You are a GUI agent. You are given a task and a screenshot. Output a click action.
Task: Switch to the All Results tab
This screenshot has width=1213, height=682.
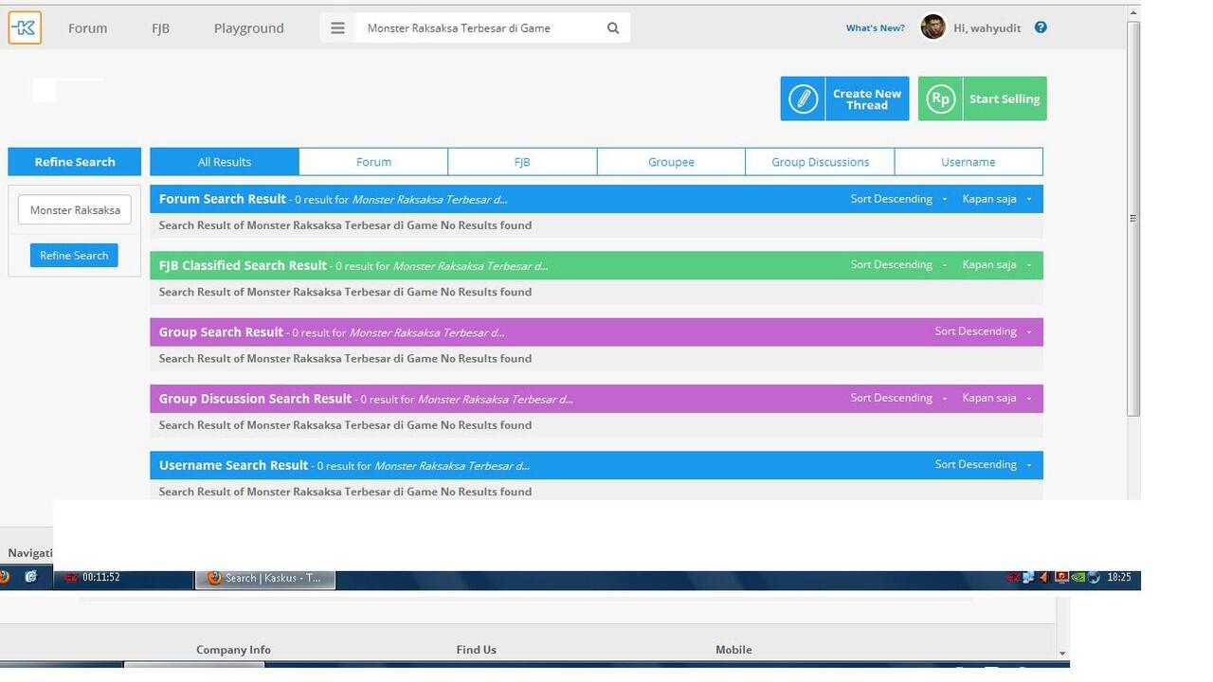click(225, 162)
